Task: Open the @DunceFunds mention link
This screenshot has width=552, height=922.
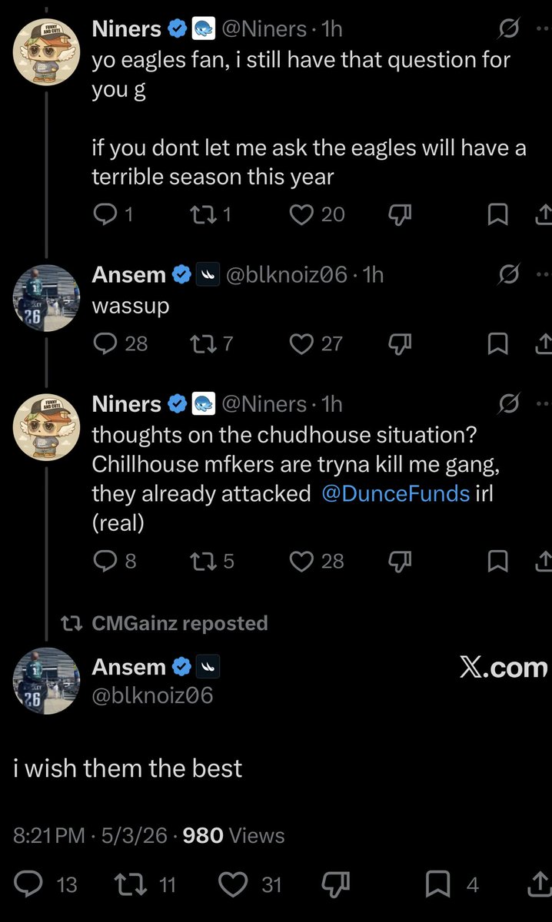Action: tap(394, 493)
